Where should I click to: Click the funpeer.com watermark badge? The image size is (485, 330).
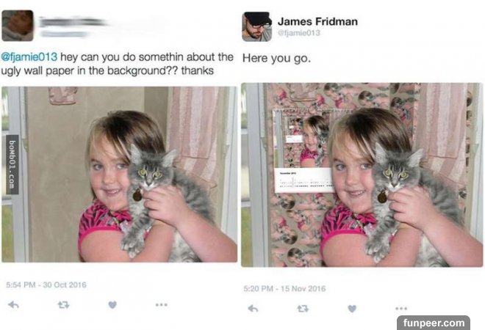pyautogui.click(x=434, y=323)
